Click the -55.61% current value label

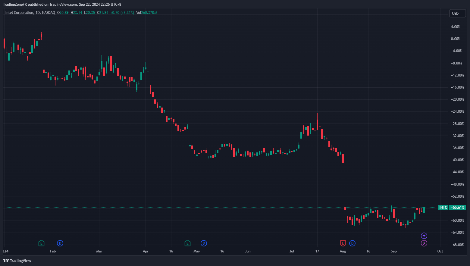(457, 208)
